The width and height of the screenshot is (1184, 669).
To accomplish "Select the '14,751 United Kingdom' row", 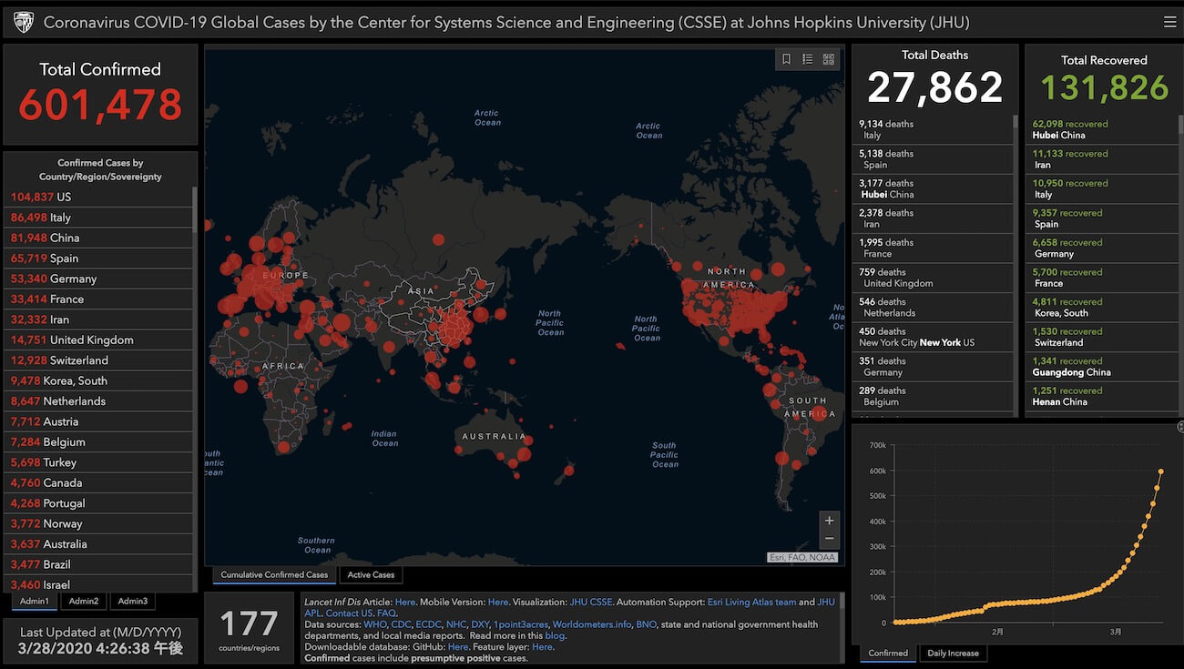I will pyautogui.click(x=100, y=340).
